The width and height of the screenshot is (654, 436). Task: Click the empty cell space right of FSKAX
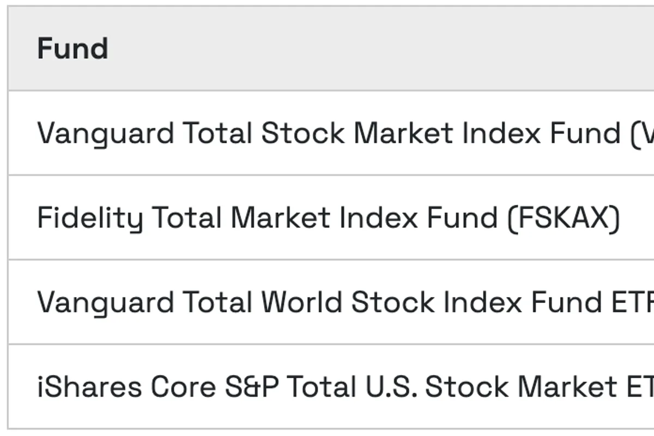pyautogui.click(x=637, y=218)
